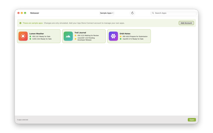Click green check beside macOS 4.7.2
The width and height of the screenshot is (213, 133).
120,39
